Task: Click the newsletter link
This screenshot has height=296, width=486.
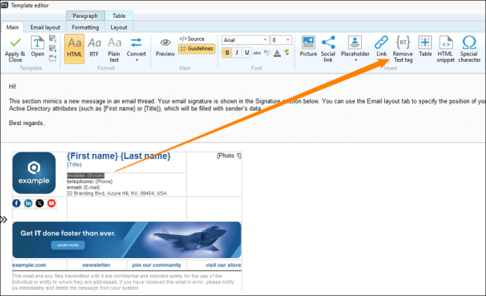Action: (96, 265)
